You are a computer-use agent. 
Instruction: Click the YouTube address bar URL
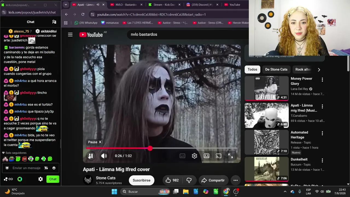tap(151, 15)
